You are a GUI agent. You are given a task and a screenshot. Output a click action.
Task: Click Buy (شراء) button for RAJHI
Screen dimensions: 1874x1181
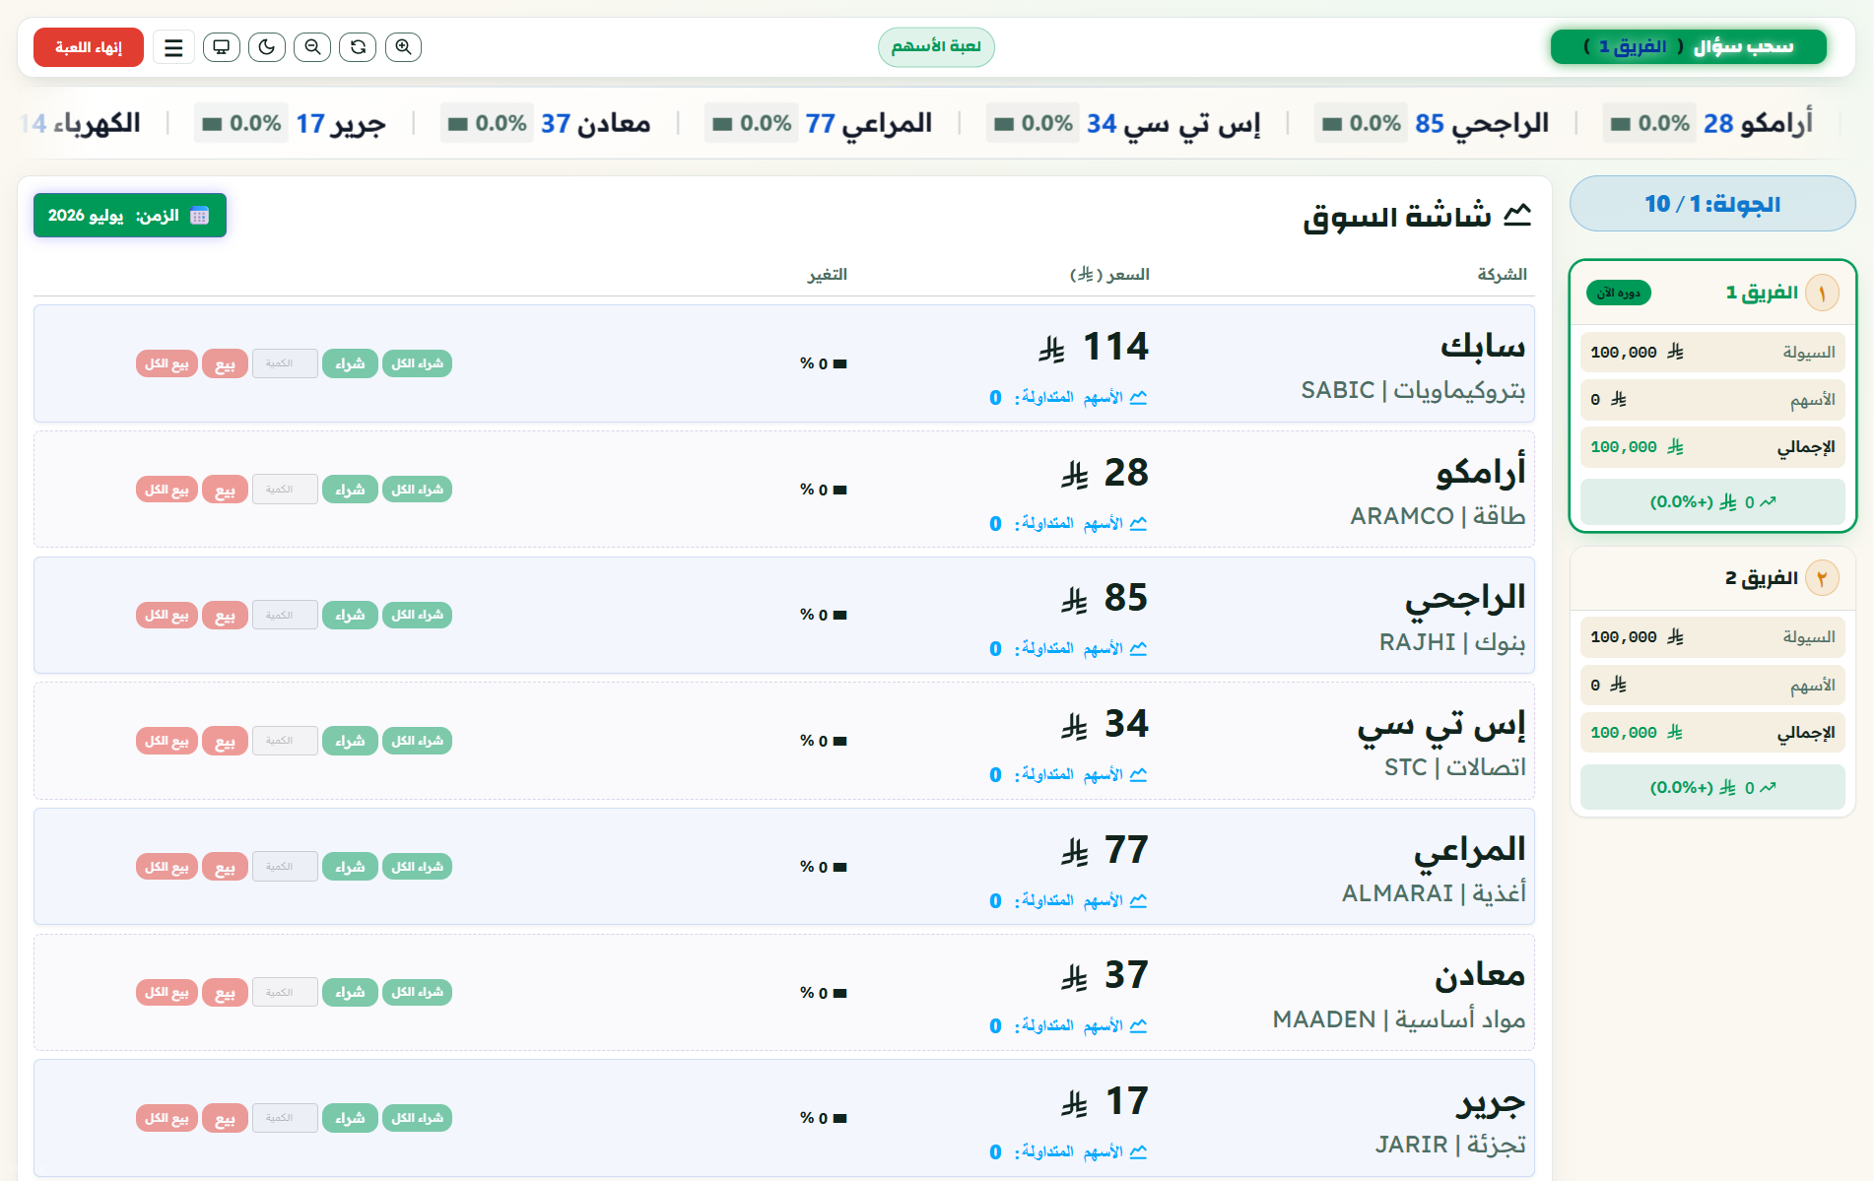pos(350,615)
